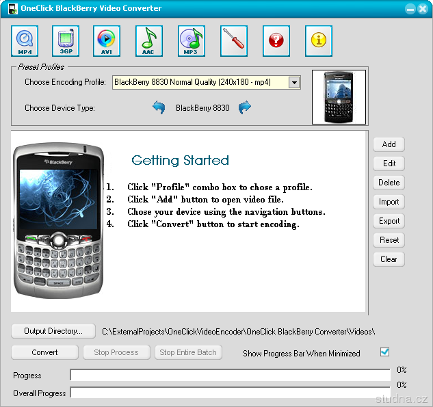Image resolution: width=433 pixels, height=407 pixels.
Task: Click the Choose Device Type label
Action: [x=60, y=108]
